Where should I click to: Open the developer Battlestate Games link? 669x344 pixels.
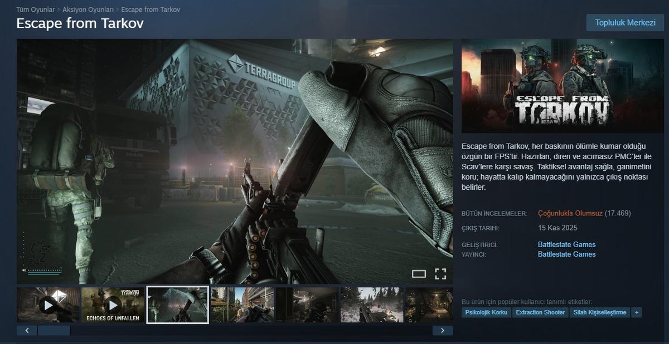point(566,244)
